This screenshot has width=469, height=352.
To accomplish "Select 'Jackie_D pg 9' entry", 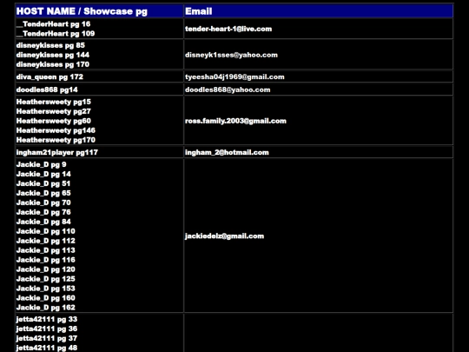I will click(x=42, y=164).
